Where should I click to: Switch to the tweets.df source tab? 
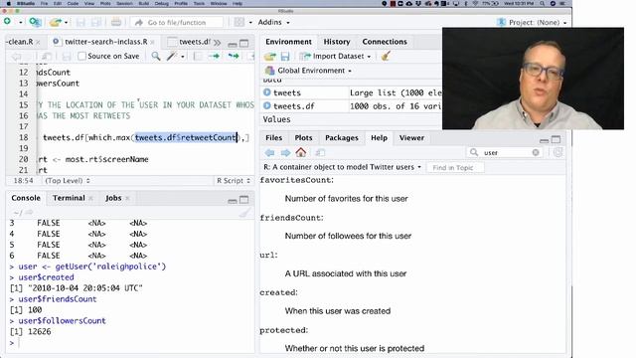tap(195, 42)
